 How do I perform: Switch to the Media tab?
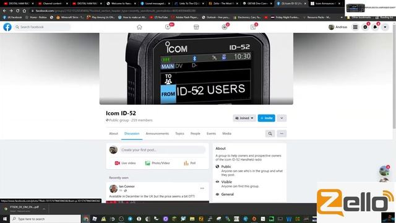[x=227, y=134]
